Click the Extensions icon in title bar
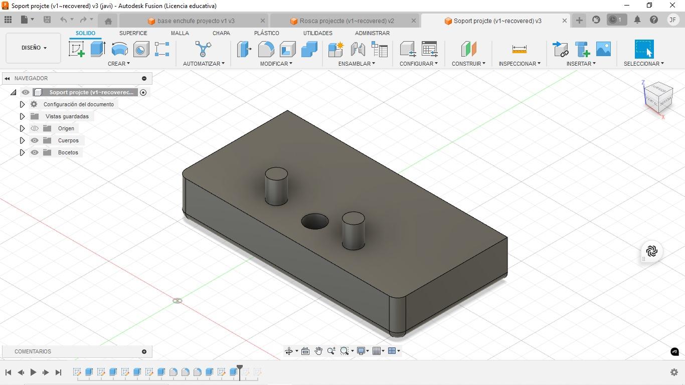Image resolution: width=685 pixels, height=385 pixels. [x=596, y=20]
